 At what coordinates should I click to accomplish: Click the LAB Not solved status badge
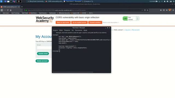click(131, 19)
